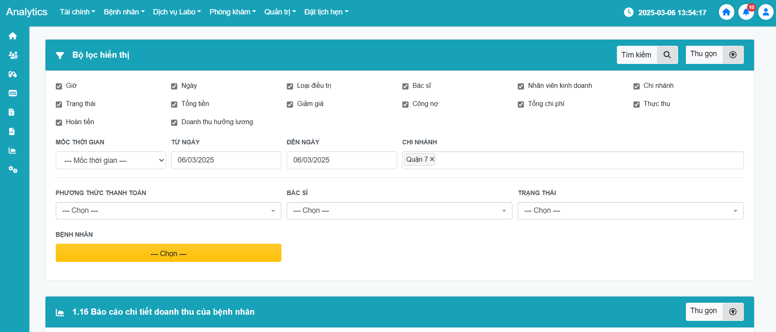The width and height of the screenshot is (776, 332).
Task: Uncheck the Giờ checkbox
Action: pos(59,86)
